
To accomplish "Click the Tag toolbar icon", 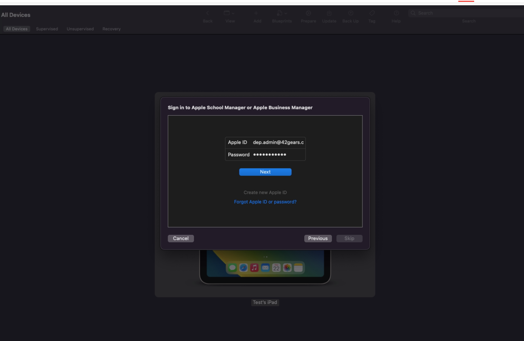I will [x=372, y=14].
